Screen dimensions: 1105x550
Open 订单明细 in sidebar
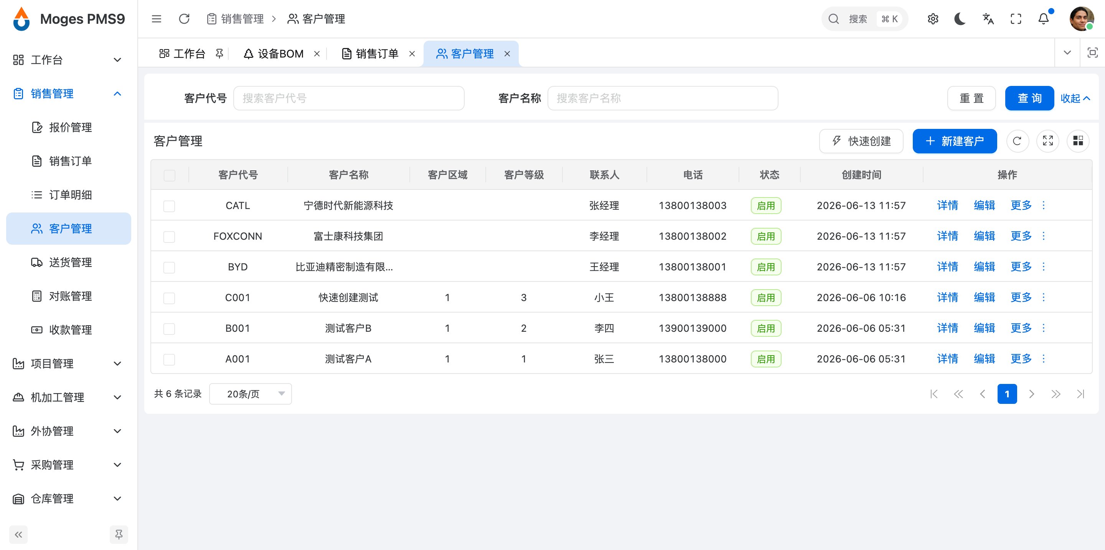pos(69,194)
